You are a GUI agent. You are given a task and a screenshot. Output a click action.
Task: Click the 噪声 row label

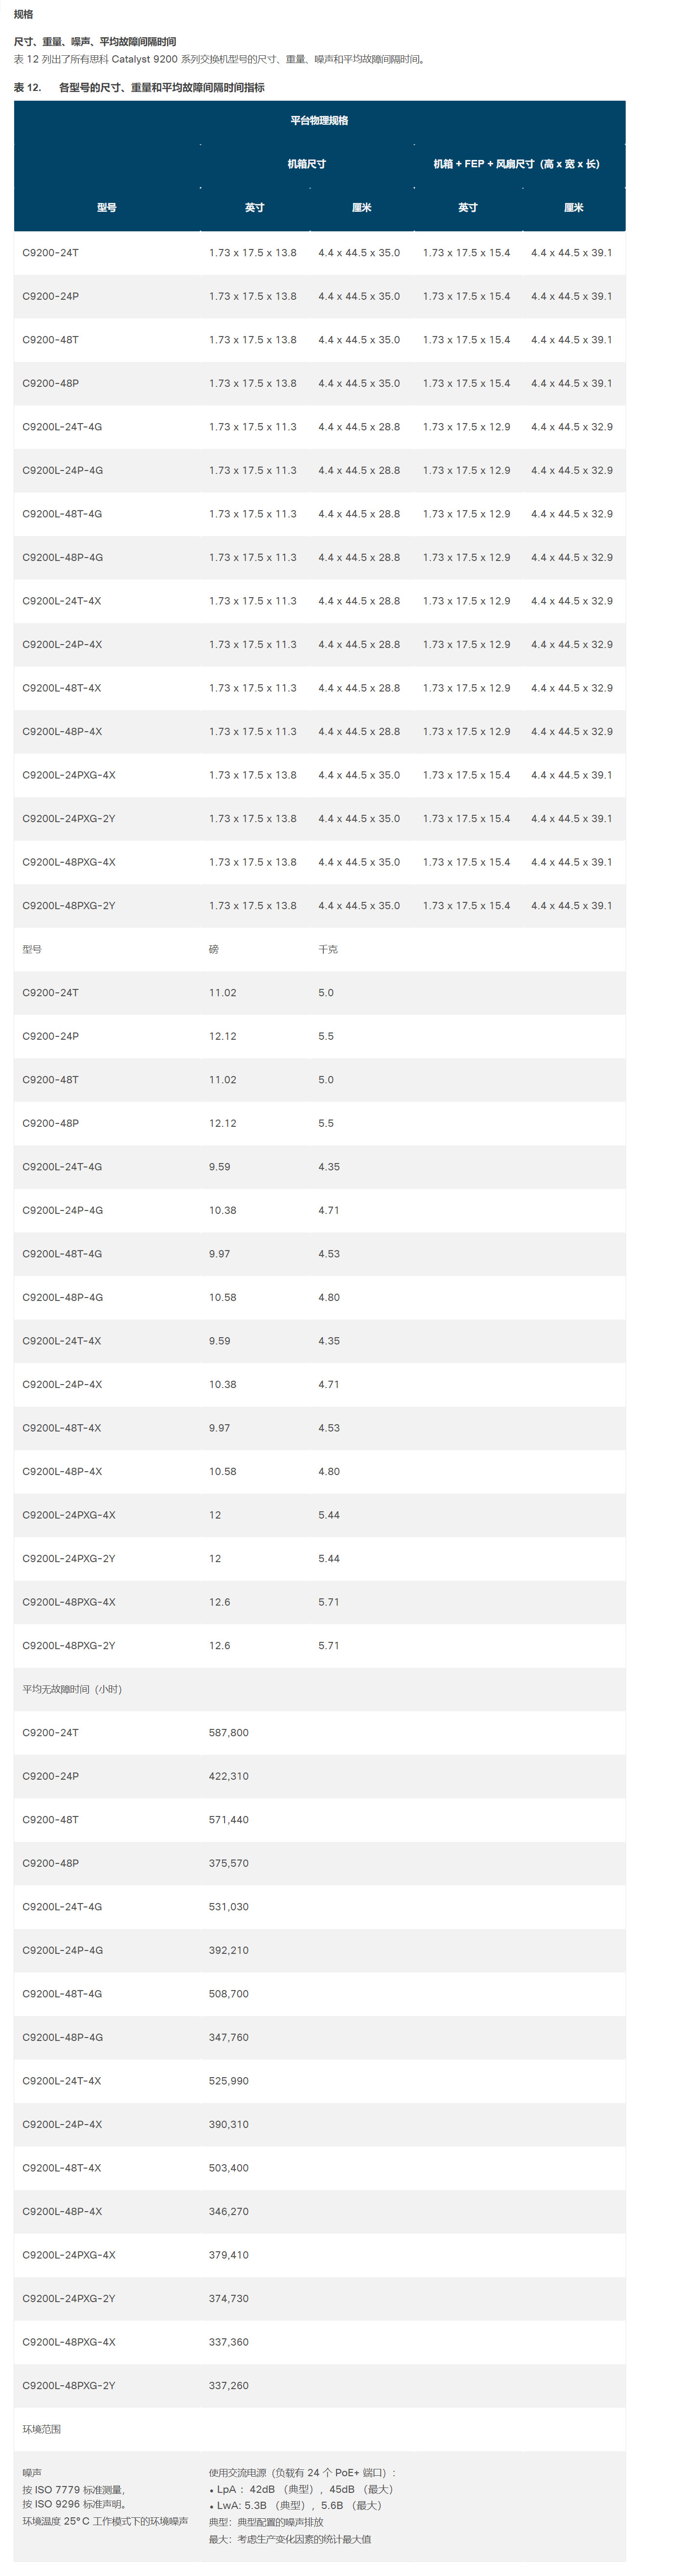(32, 2472)
